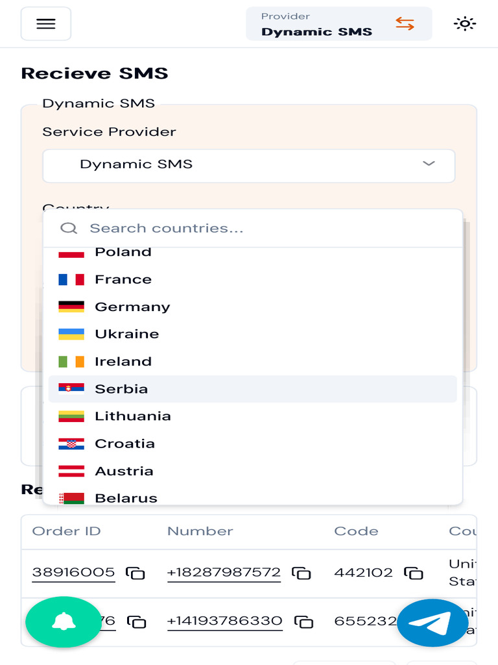Open order ID 38916005 link

[74, 573]
